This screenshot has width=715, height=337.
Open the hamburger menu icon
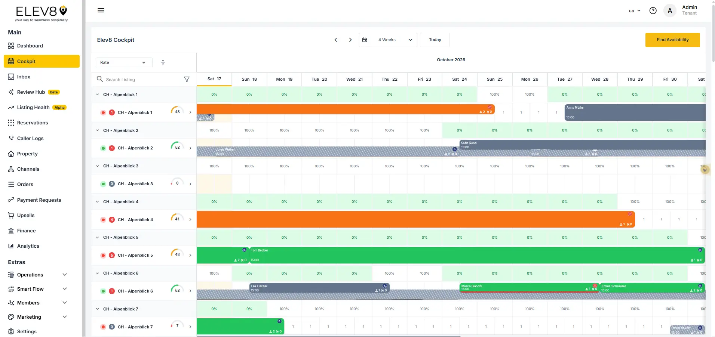(x=101, y=10)
